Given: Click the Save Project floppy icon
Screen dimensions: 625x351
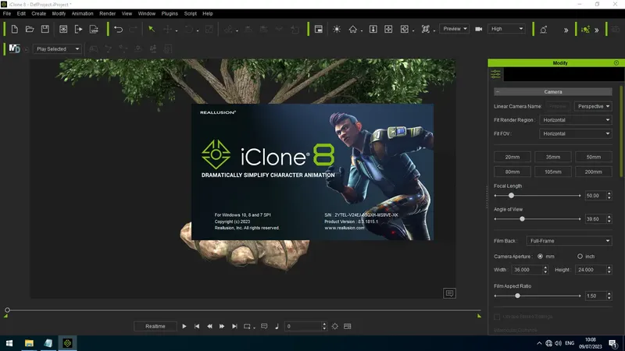Looking at the screenshot, I should click(45, 29).
